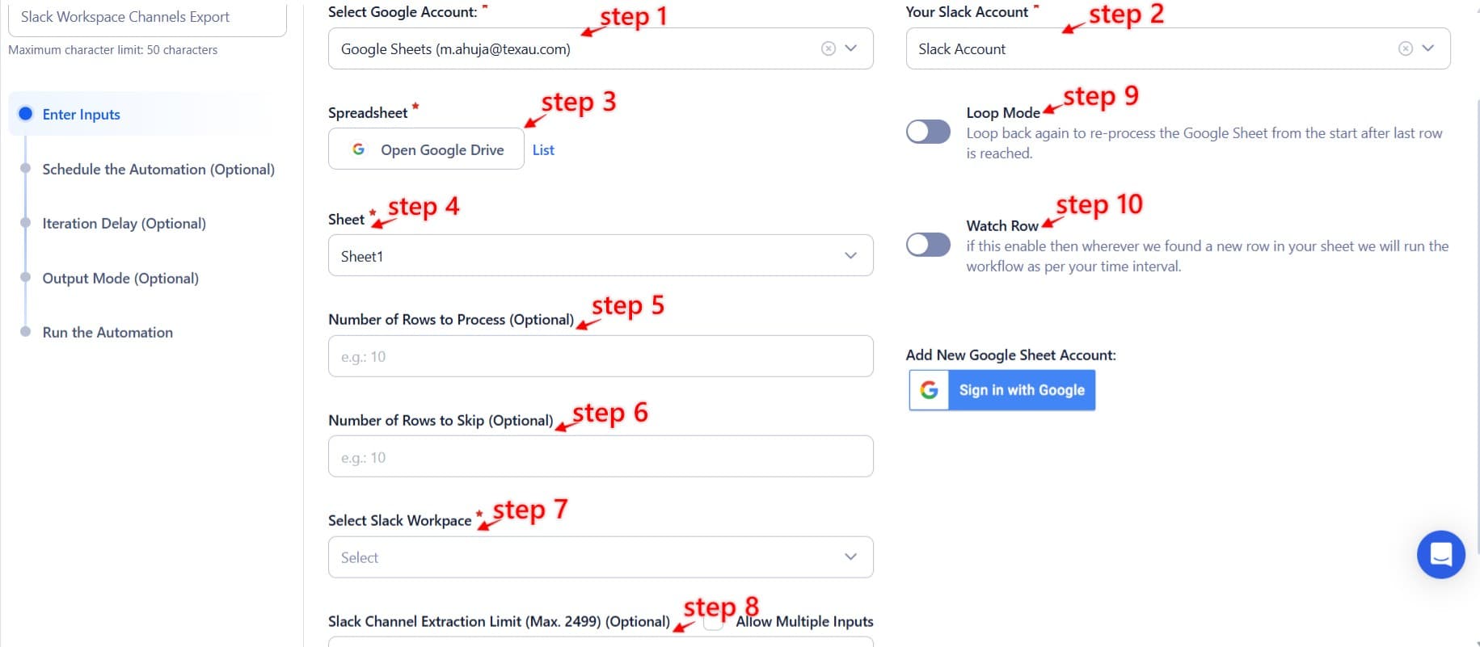This screenshot has width=1480, height=647.
Task: Enable Loop Mode
Action: 928,132
